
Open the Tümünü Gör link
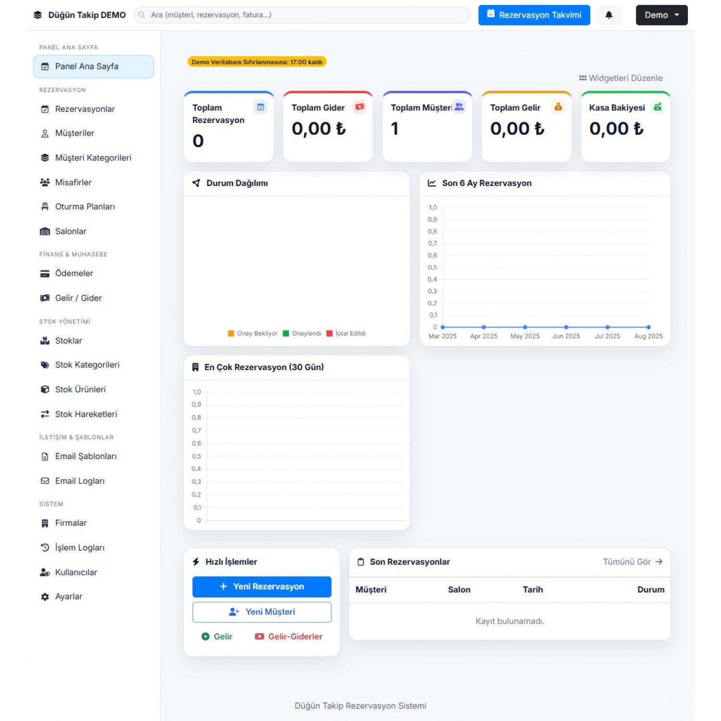(x=632, y=561)
